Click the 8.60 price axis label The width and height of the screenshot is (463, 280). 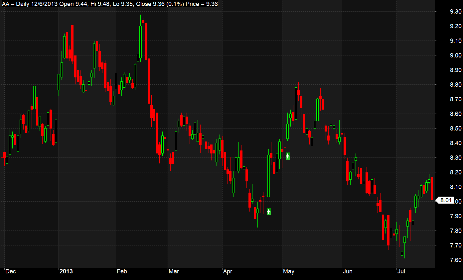(x=456, y=114)
